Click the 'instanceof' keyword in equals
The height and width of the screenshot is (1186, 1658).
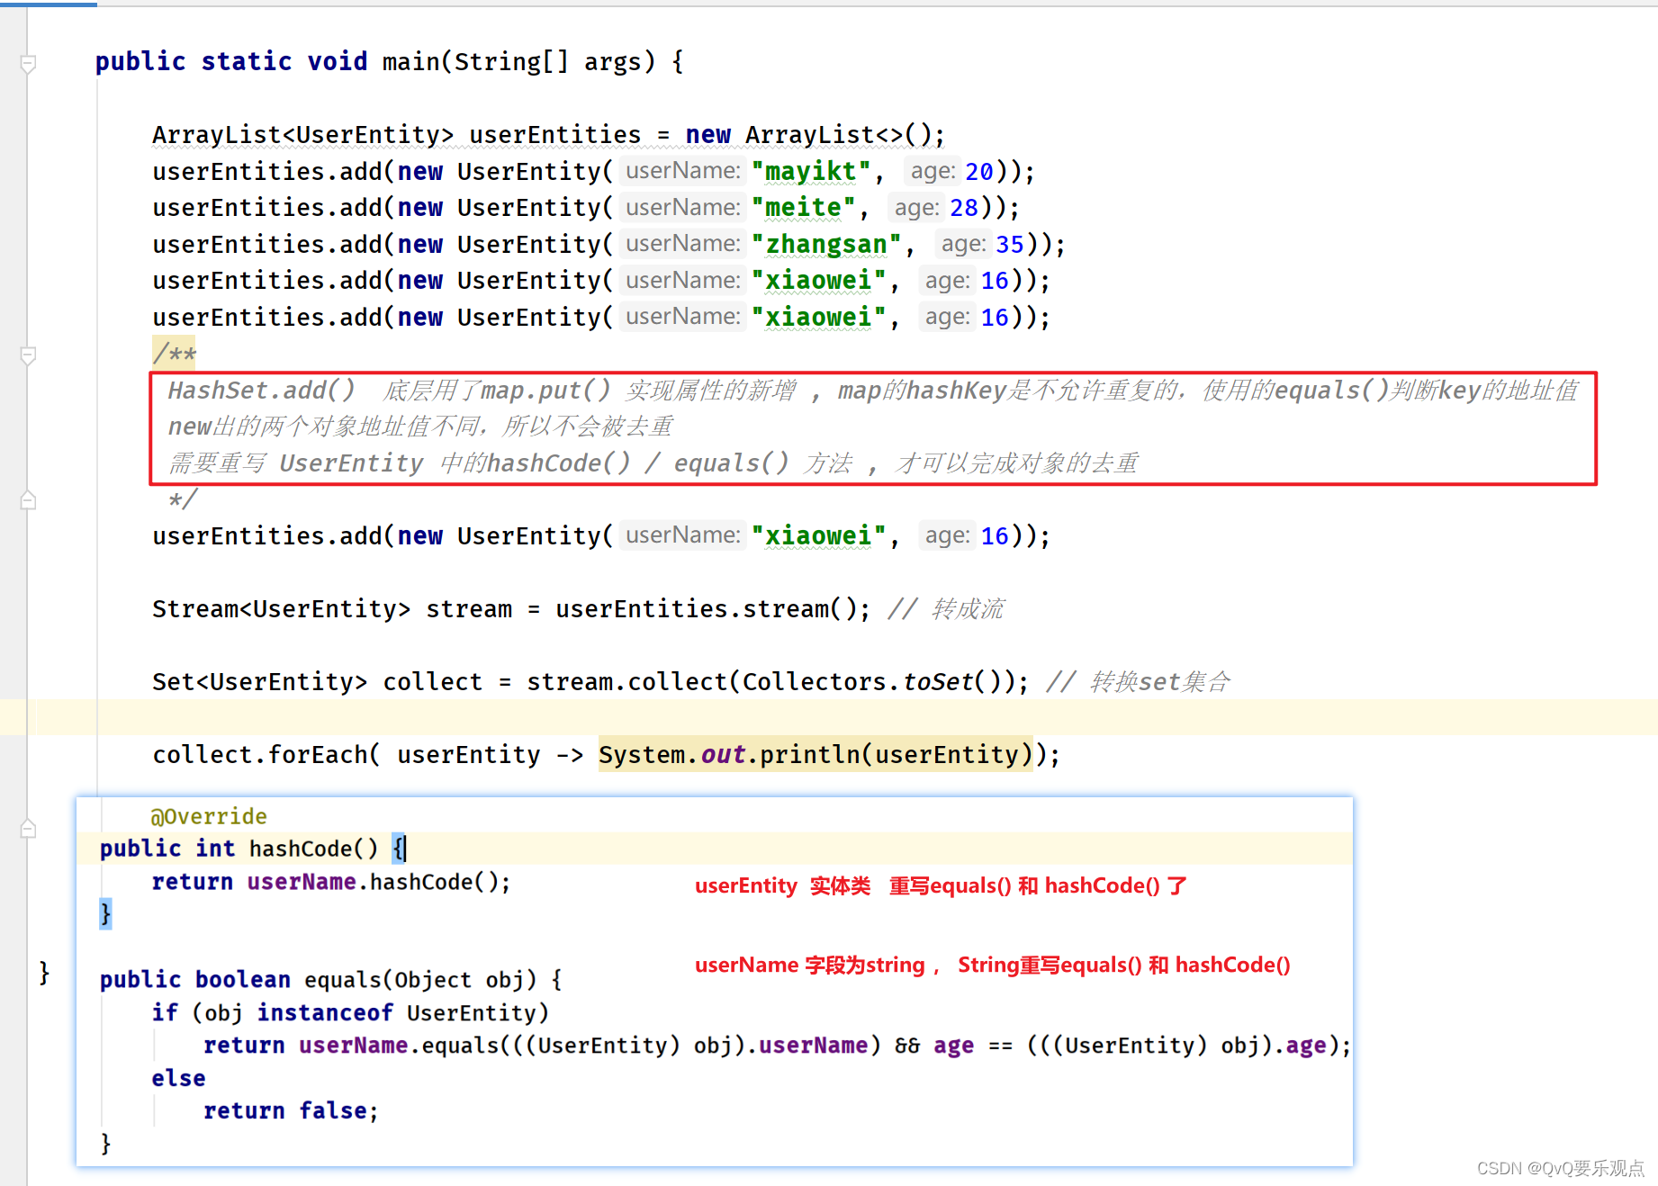[x=325, y=1012]
